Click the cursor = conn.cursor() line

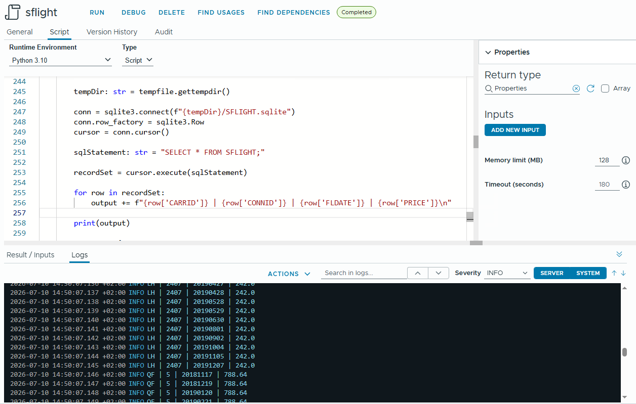pos(122,132)
